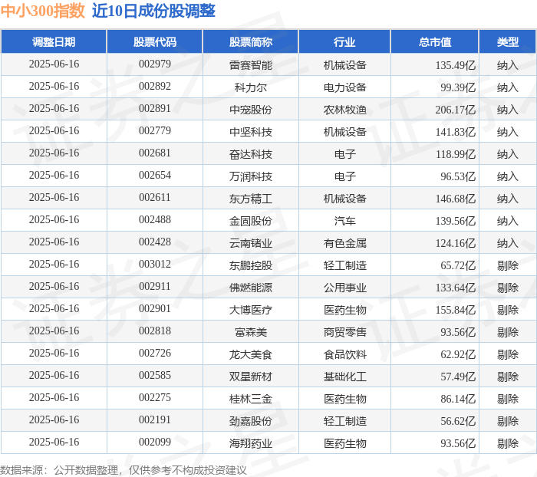Select stock name 海翔药业
This screenshot has width=537, height=477.
[x=251, y=443]
